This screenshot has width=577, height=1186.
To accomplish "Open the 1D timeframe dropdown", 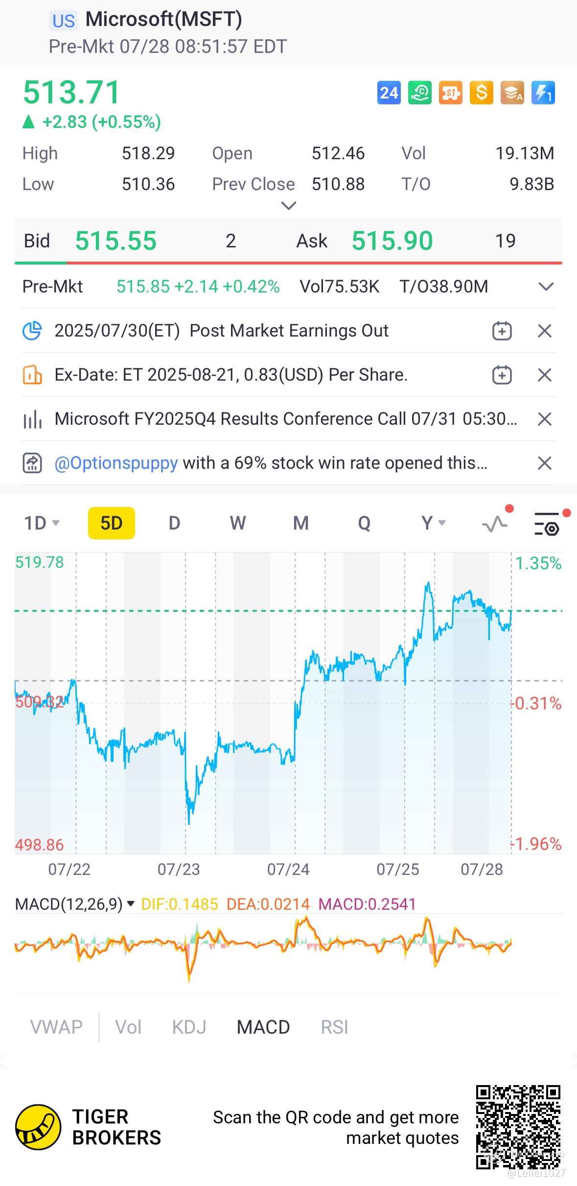I will pyautogui.click(x=42, y=523).
